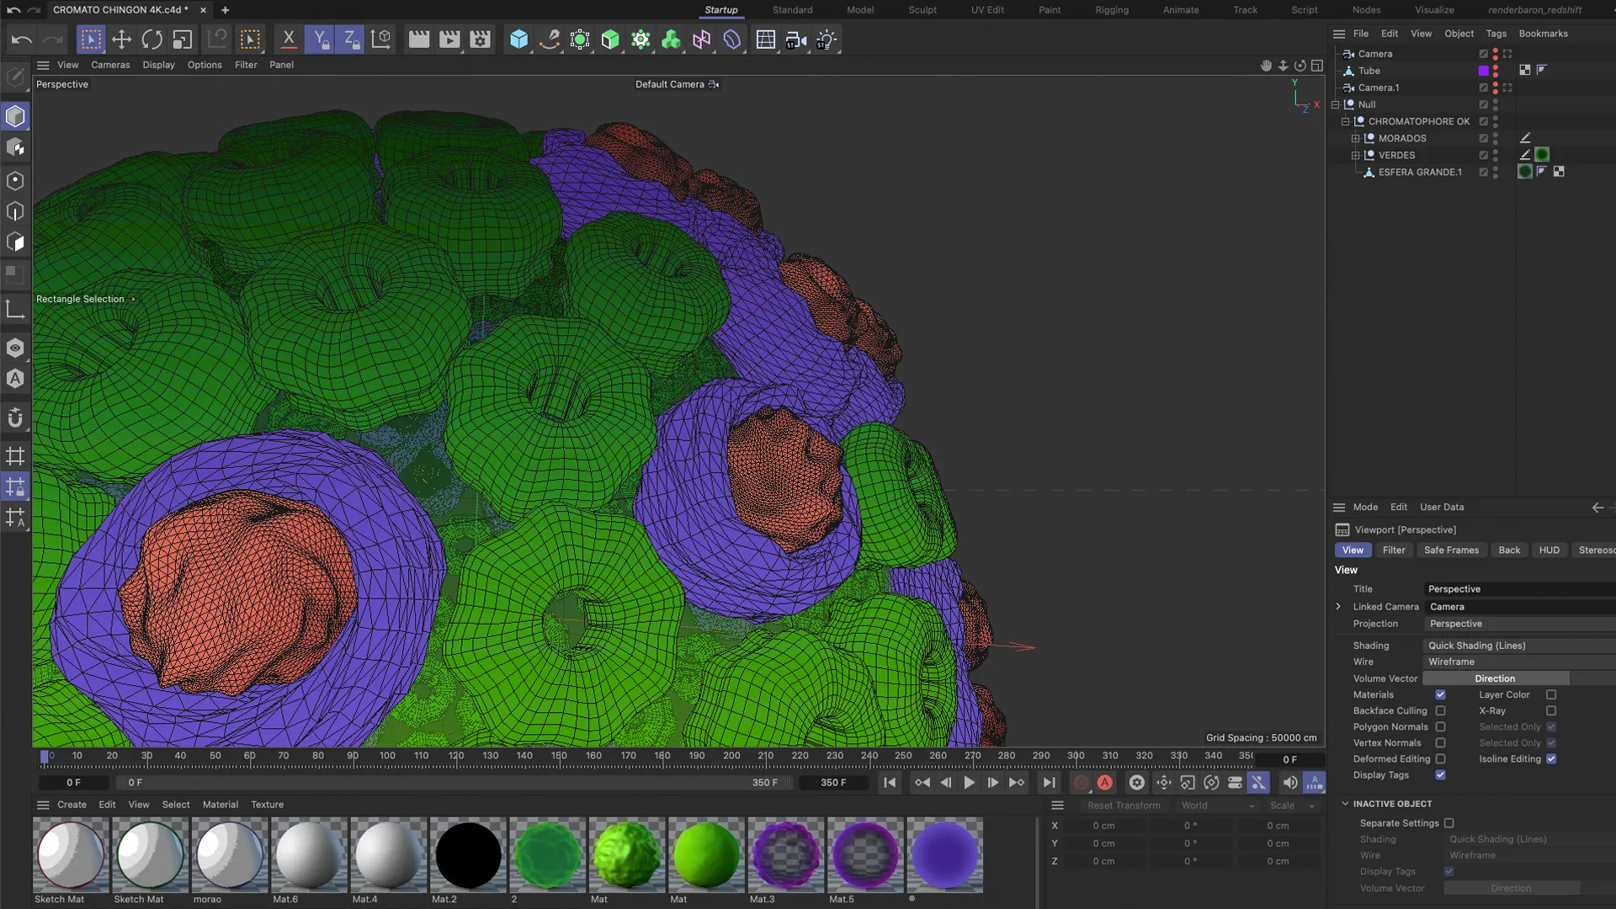Screen dimensions: 1616x909
Task: Uncheck the Materials checkbox
Action: click(1440, 695)
